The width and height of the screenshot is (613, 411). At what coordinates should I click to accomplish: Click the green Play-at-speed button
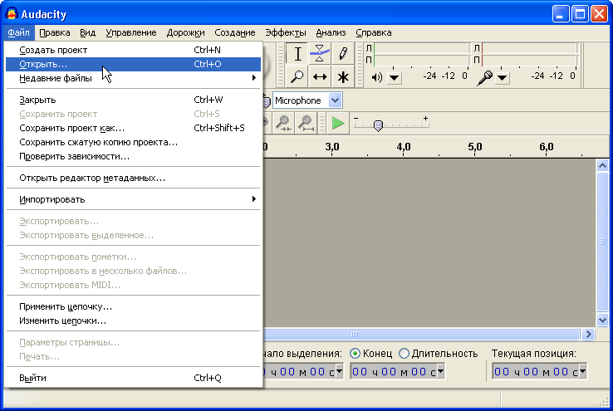(x=338, y=123)
